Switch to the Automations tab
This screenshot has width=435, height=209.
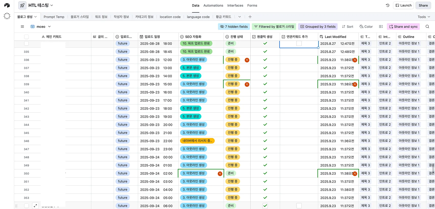pyautogui.click(x=213, y=5)
